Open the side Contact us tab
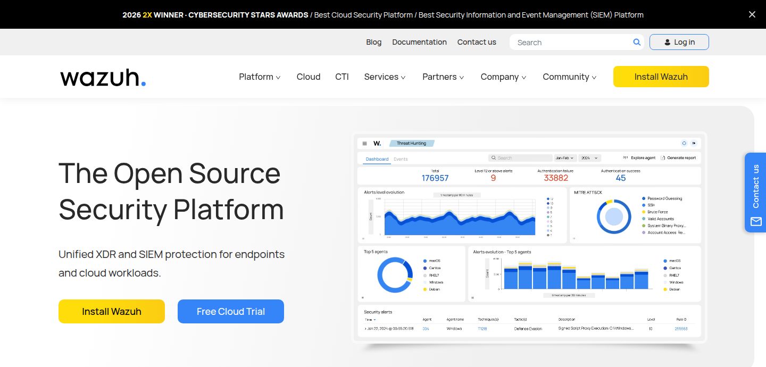The image size is (766, 367). point(755,193)
